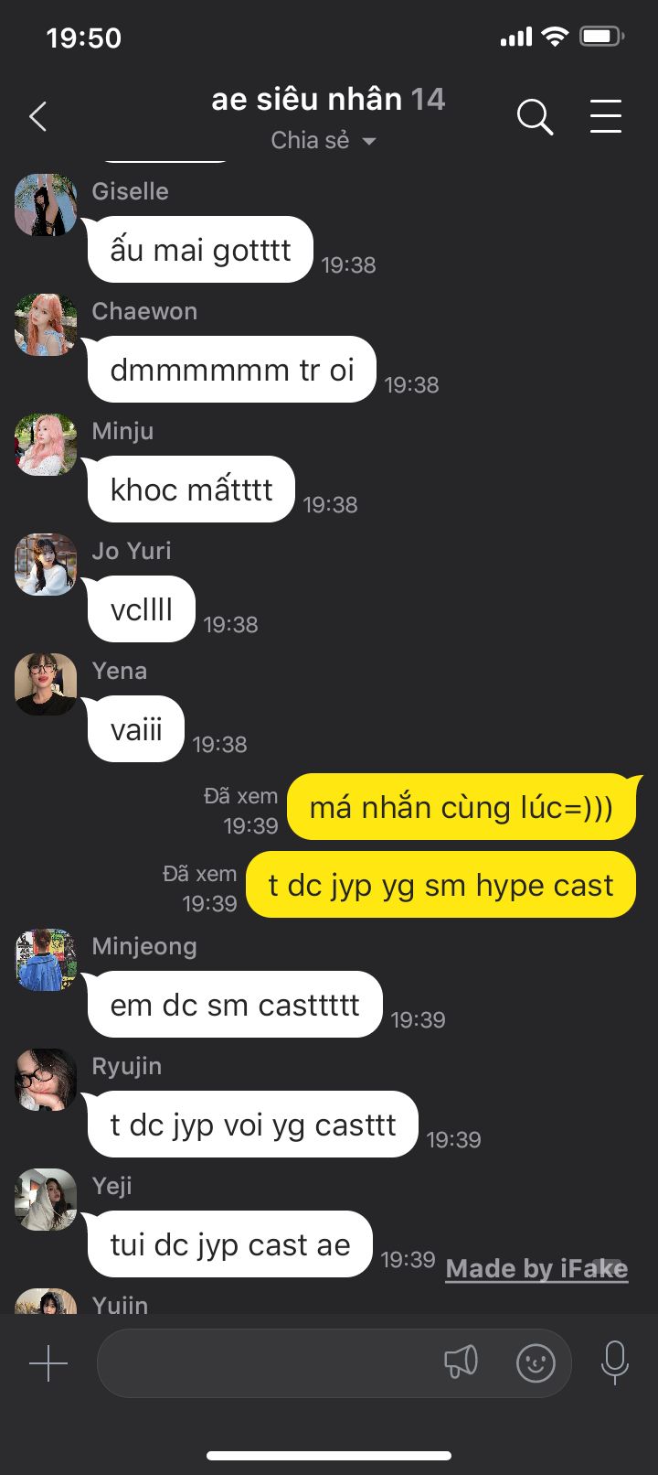
Task: View Yena's profile avatar
Action: click(46, 684)
